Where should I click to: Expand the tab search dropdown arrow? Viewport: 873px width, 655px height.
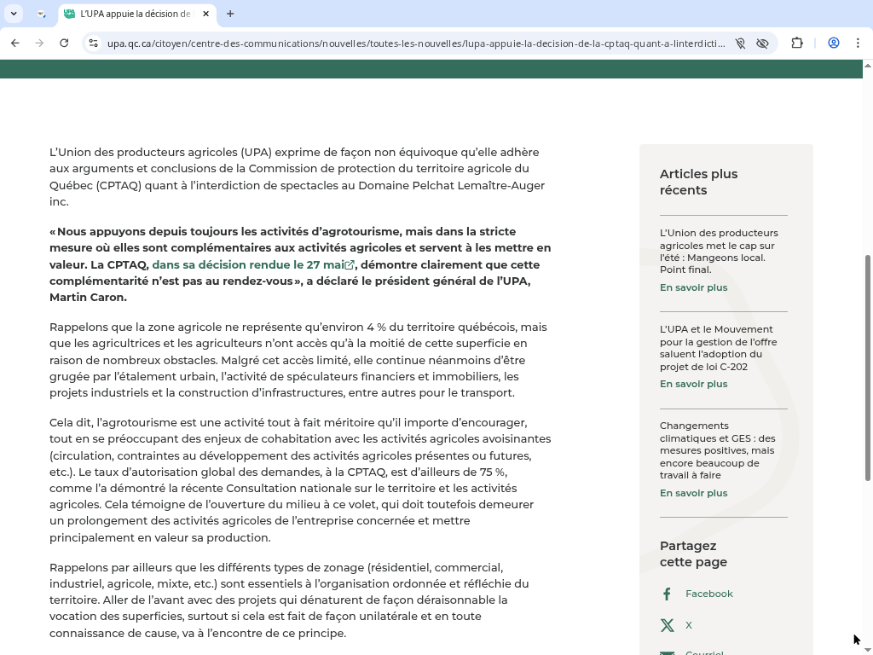(14, 14)
